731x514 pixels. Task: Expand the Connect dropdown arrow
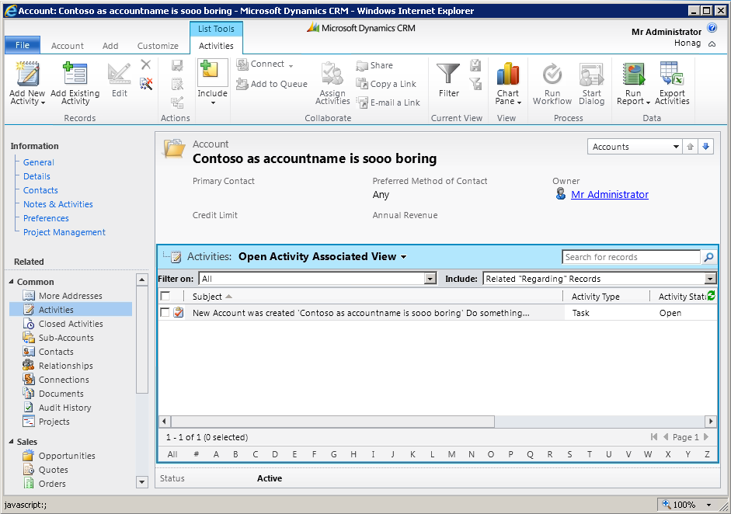click(x=291, y=66)
